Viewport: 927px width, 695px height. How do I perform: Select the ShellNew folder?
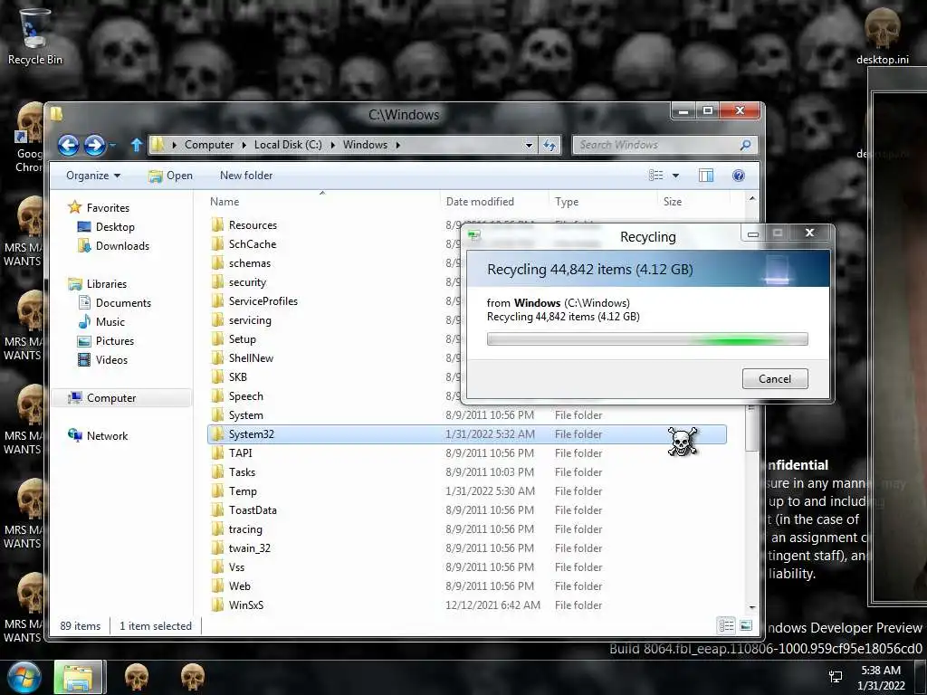(x=252, y=358)
